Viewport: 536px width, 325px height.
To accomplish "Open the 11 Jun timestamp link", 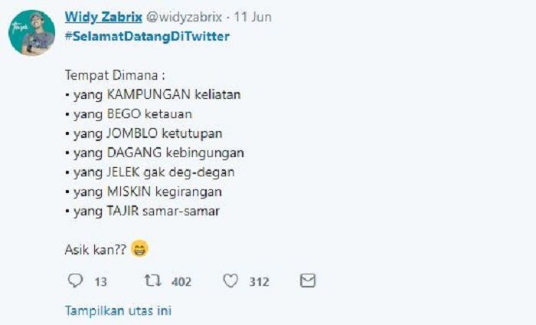I will (253, 17).
